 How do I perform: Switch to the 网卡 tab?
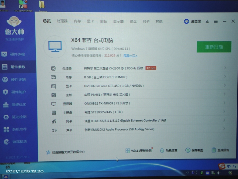(146, 21)
